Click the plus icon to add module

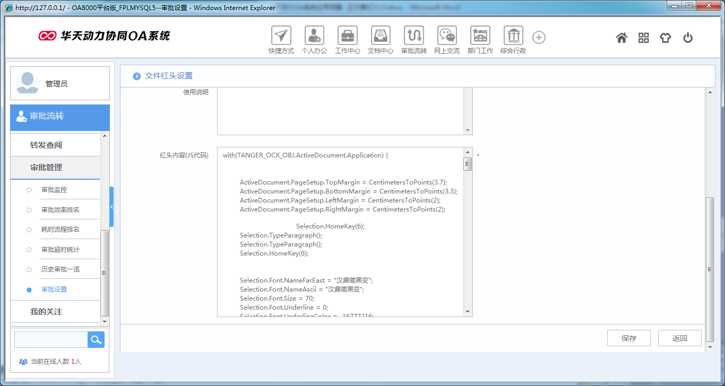[539, 38]
